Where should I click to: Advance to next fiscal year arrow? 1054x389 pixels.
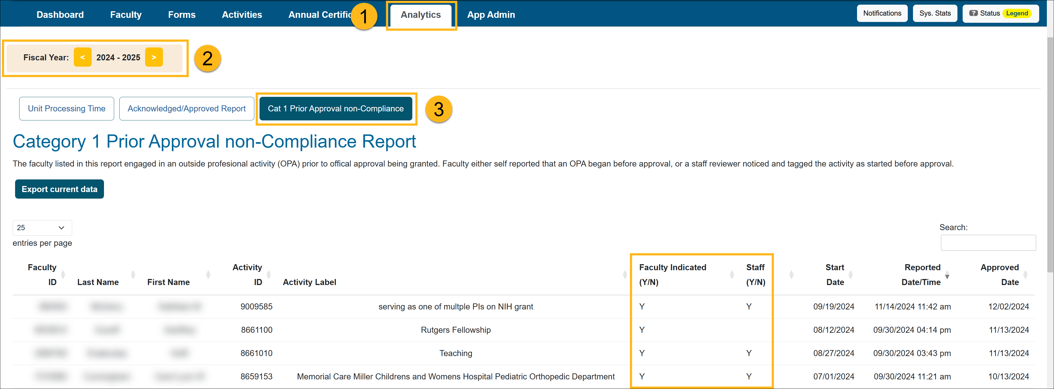[x=154, y=57]
